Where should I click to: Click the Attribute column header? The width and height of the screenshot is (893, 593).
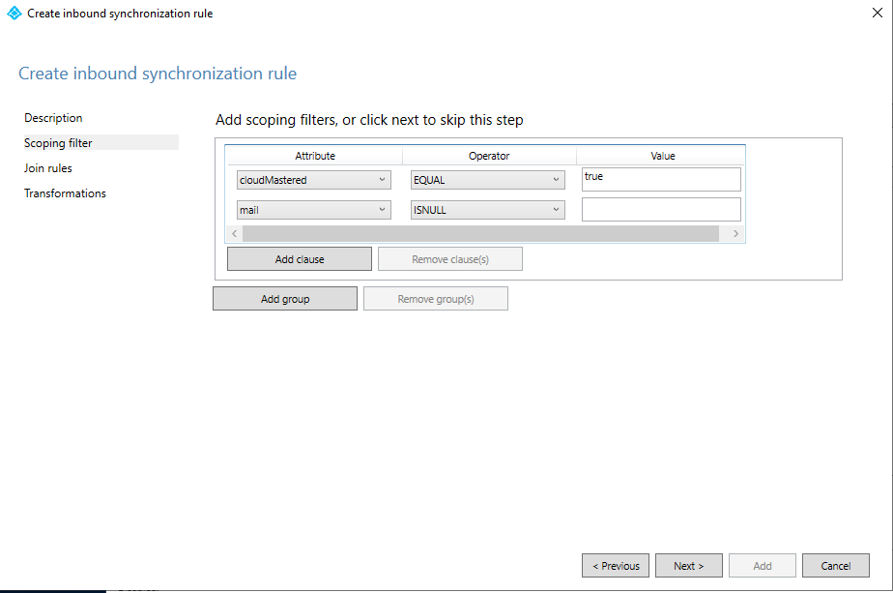pos(315,156)
